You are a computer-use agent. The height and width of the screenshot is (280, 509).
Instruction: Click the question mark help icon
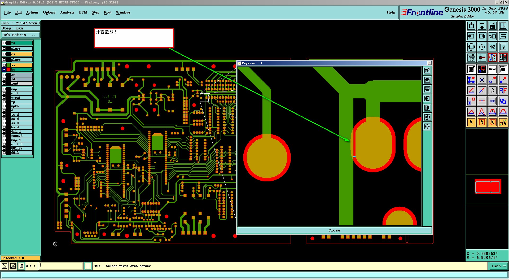click(x=503, y=47)
